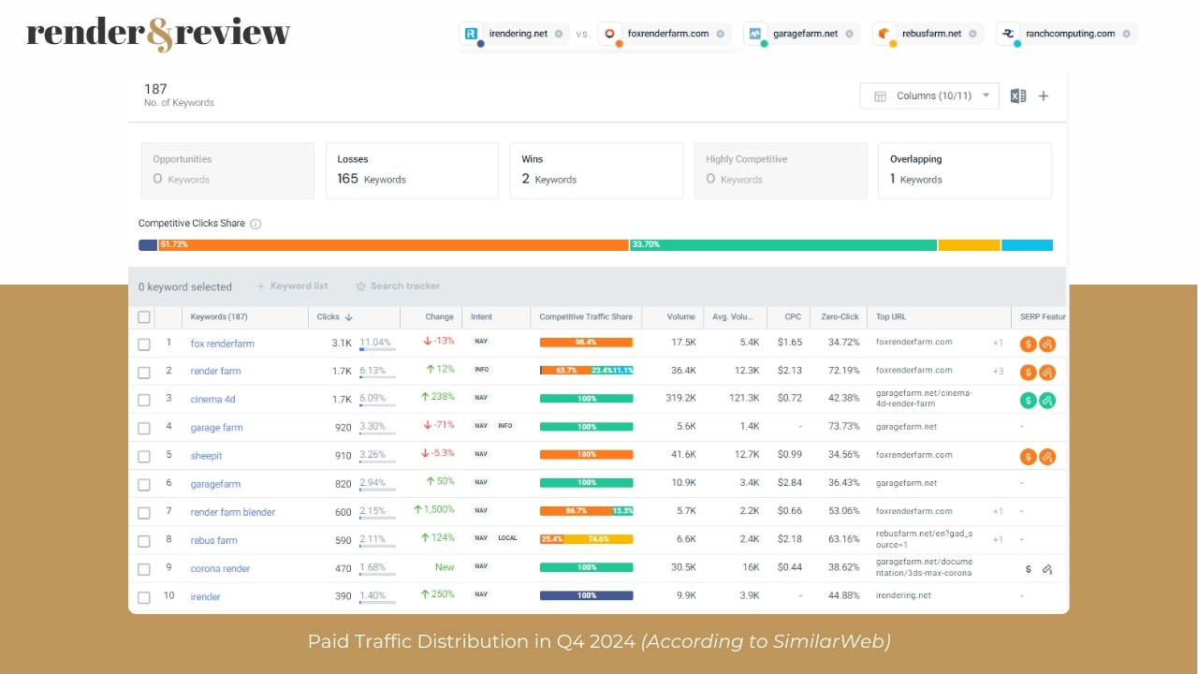Click the orange 51.72% clicks share segment
The height and width of the screenshot is (674, 1198).
pyautogui.click(x=393, y=245)
